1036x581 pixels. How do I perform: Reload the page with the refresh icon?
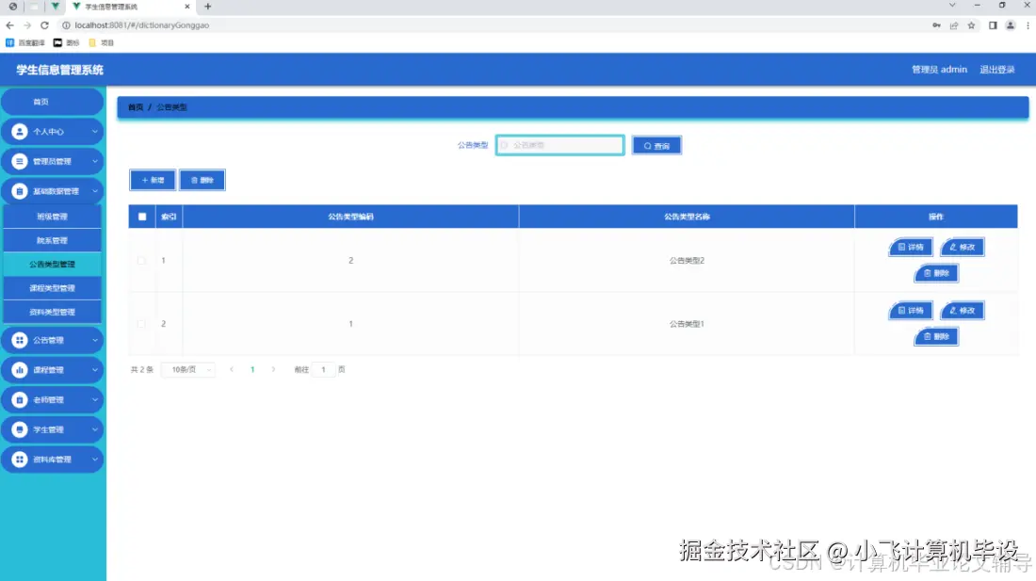[x=44, y=25]
